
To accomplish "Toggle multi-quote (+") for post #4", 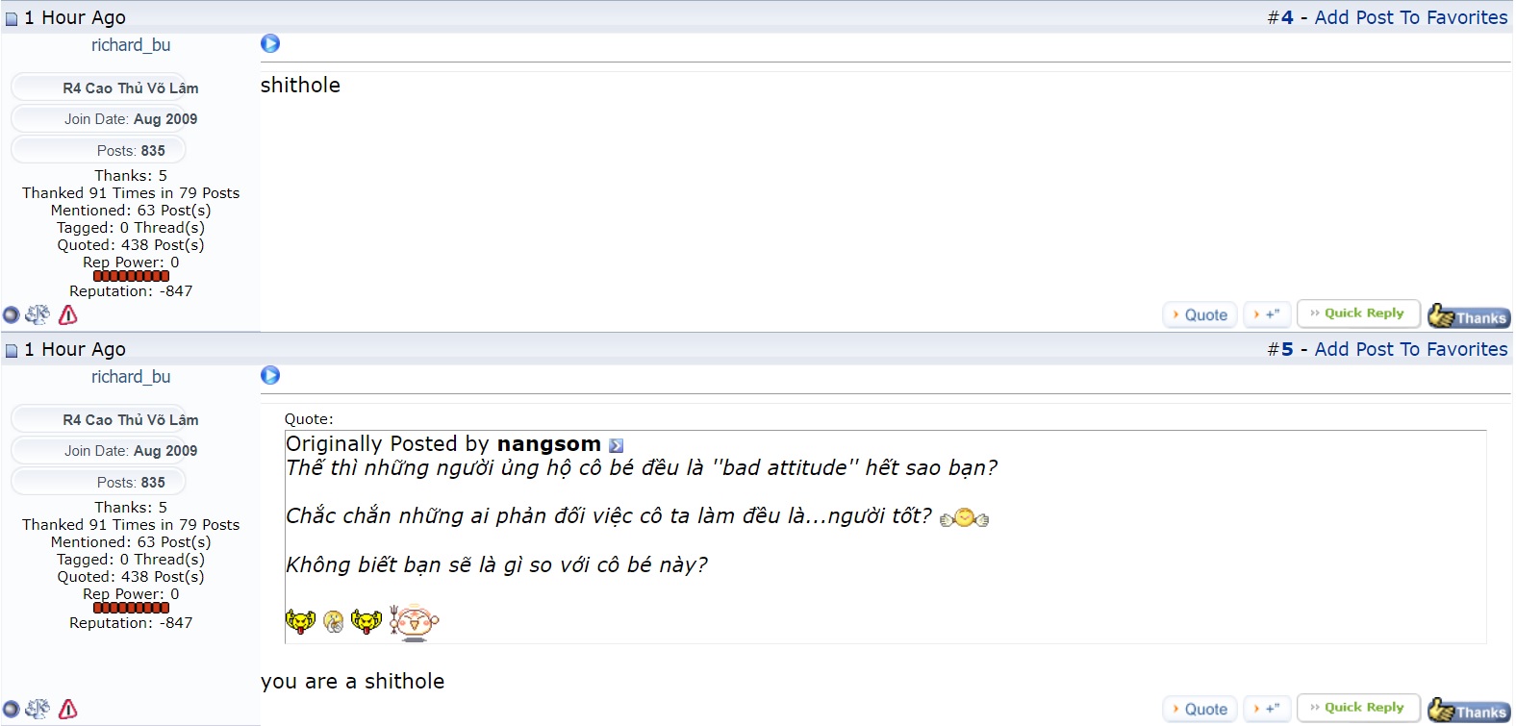I will point(1267,314).
